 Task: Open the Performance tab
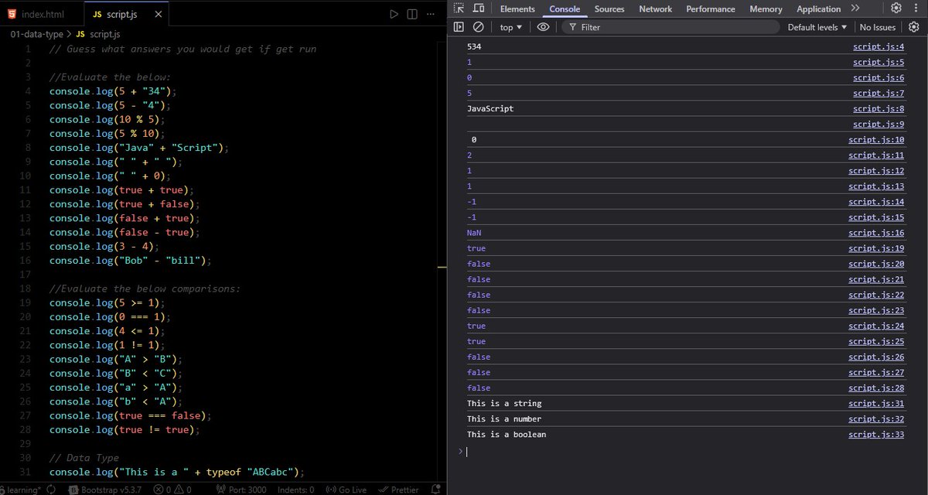[x=711, y=9]
